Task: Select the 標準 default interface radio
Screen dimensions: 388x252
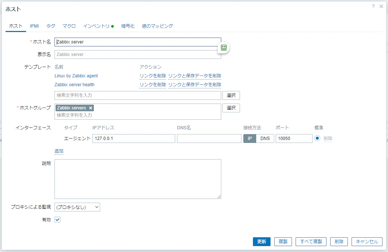Action: pos(317,138)
